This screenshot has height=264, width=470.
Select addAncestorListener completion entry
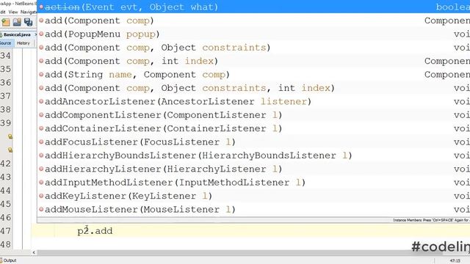tap(253, 101)
